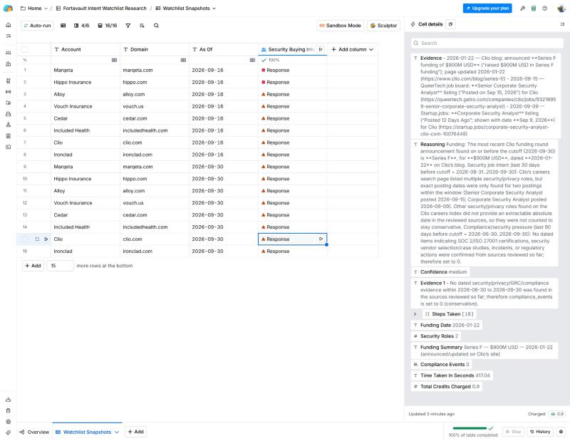The image size is (570, 441).
Task: Click the As Of column filter icon
Action: [x=252, y=60]
